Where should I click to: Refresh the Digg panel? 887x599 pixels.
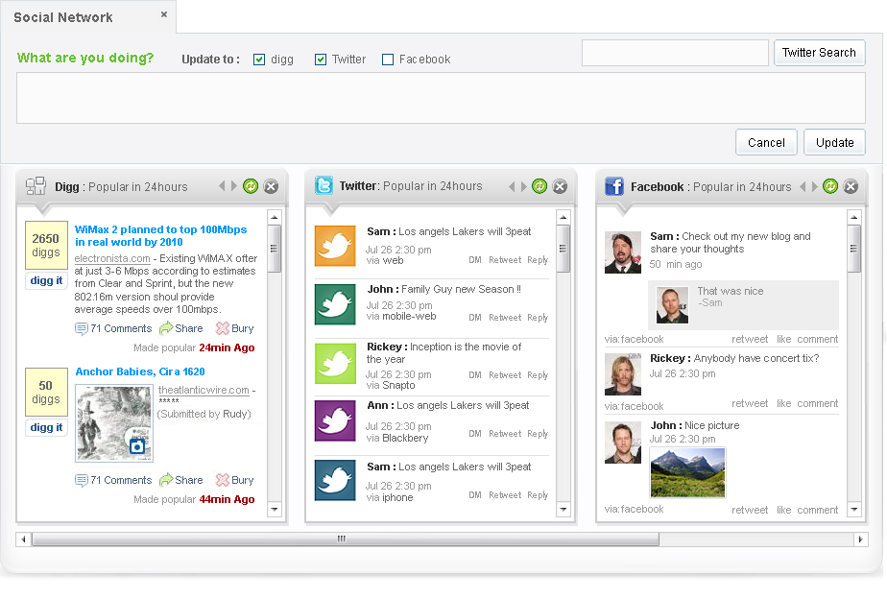tap(251, 186)
